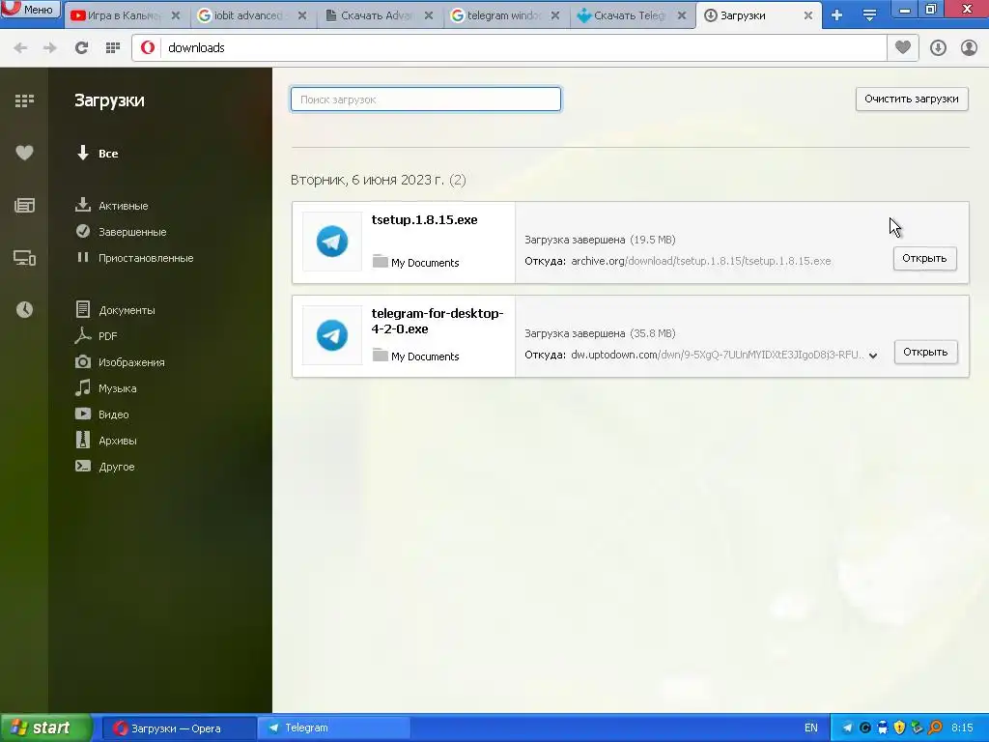The image size is (989, 742).
Task: Show Все downloads
Action: [x=98, y=154]
